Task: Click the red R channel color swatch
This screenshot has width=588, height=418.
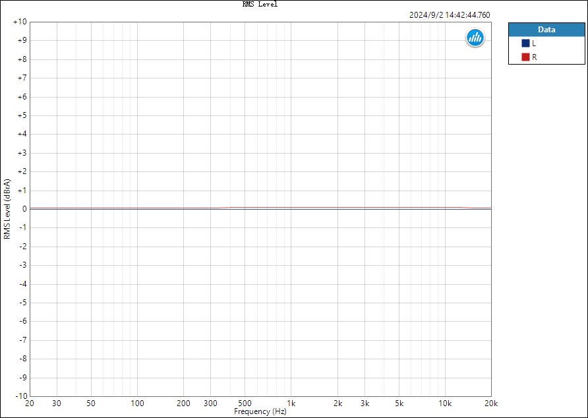Action: click(x=525, y=57)
